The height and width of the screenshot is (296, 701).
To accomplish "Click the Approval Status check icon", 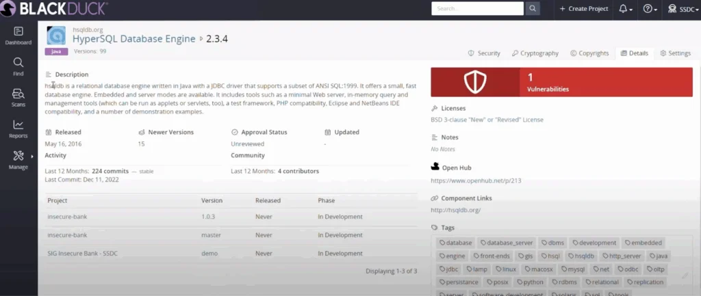I will 234,133.
